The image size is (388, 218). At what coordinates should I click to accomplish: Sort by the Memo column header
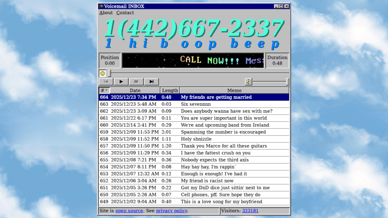pos(234,90)
